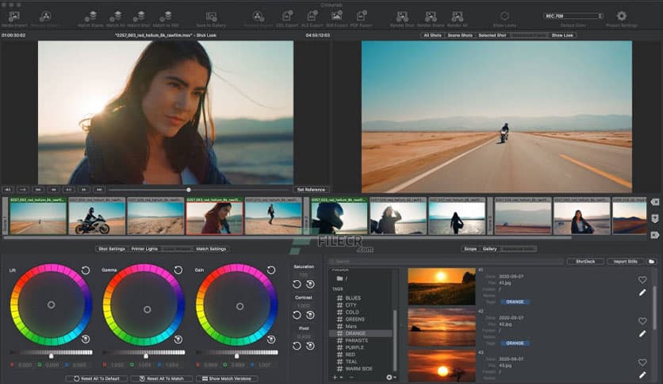663x384 pixels.
Task: Reset the Lift color wheel
Action: coord(86,271)
